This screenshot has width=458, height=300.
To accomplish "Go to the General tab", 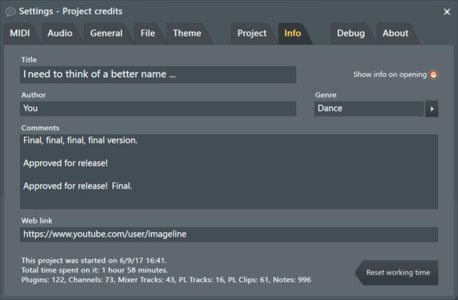I will [x=106, y=33].
